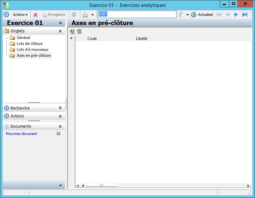Click the Code column header
Viewport: 255px width, 198px height.
pyautogui.click(x=92, y=39)
